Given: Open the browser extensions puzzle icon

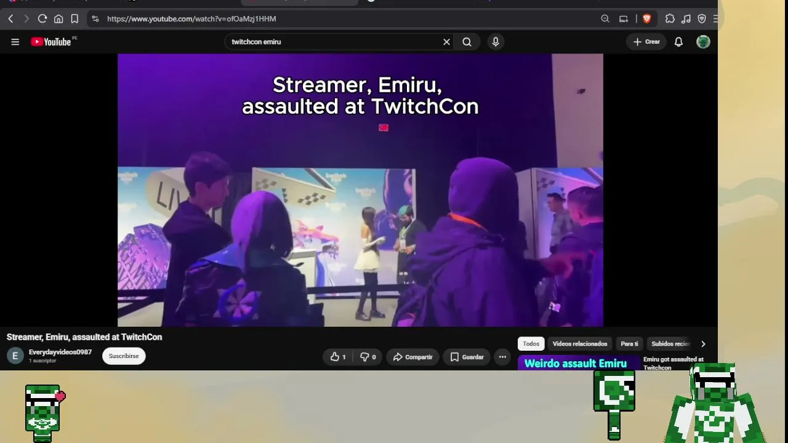Looking at the screenshot, I should [x=670, y=19].
